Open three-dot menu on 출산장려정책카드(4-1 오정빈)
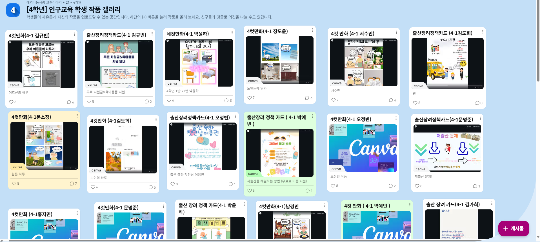 click(x=236, y=116)
